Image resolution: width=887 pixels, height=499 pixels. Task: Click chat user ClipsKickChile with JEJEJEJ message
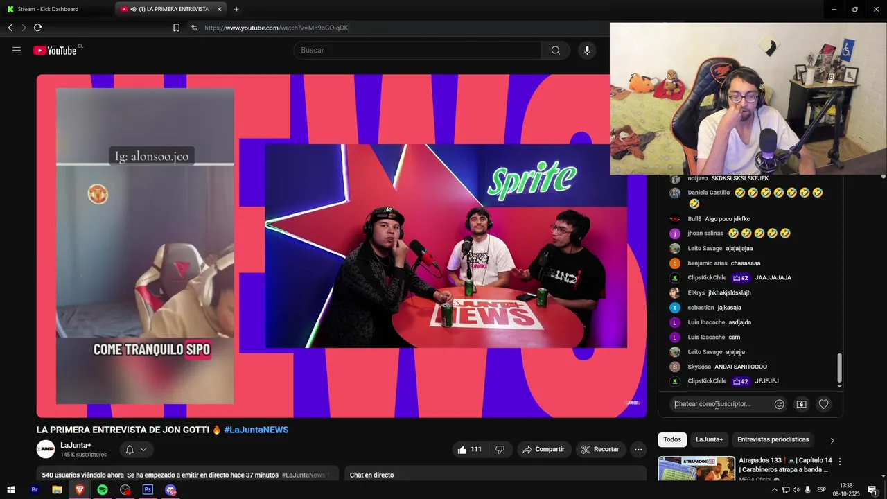(707, 381)
